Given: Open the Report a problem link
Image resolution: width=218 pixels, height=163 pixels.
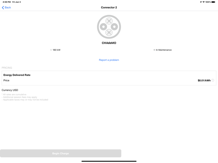Looking at the screenshot, I should (x=109, y=60).
